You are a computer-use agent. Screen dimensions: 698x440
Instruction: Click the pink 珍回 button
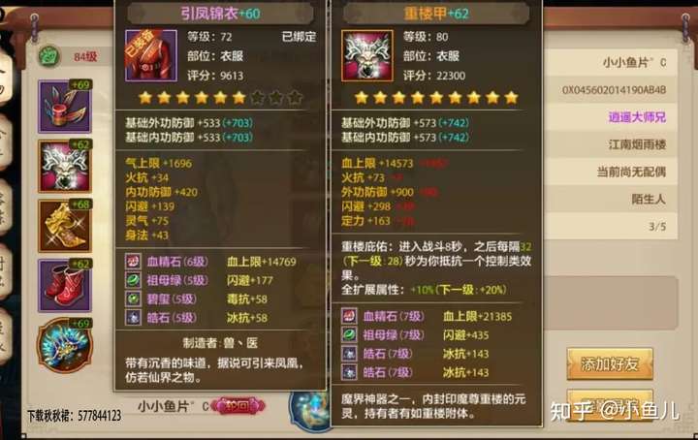coord(238,406)
